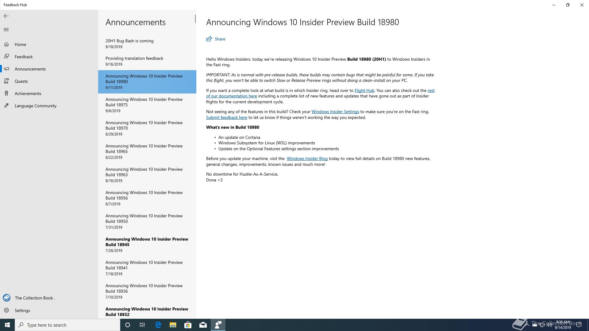The image size is (589, 331).
Task: Open rest of our documentation link
Action: [x=231, y=96]
